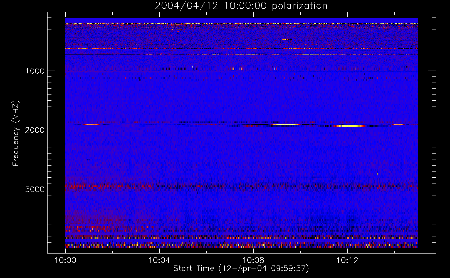This screenshot has height=278, width=450.
Task: Click the plot title '2004/04/12 10:00:00 polarization'
Action: pyautogui.click(x=241, y=6)
